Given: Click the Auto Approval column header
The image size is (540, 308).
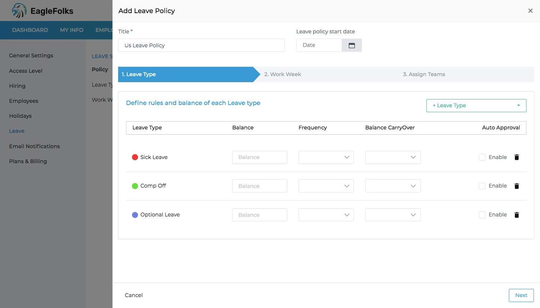Looking at the screenshot, I should [x=501, y=128].
